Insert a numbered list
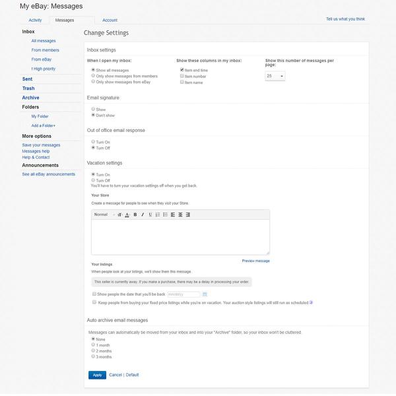The height and width of the screenshot is (396, 396). coord(158,214)
